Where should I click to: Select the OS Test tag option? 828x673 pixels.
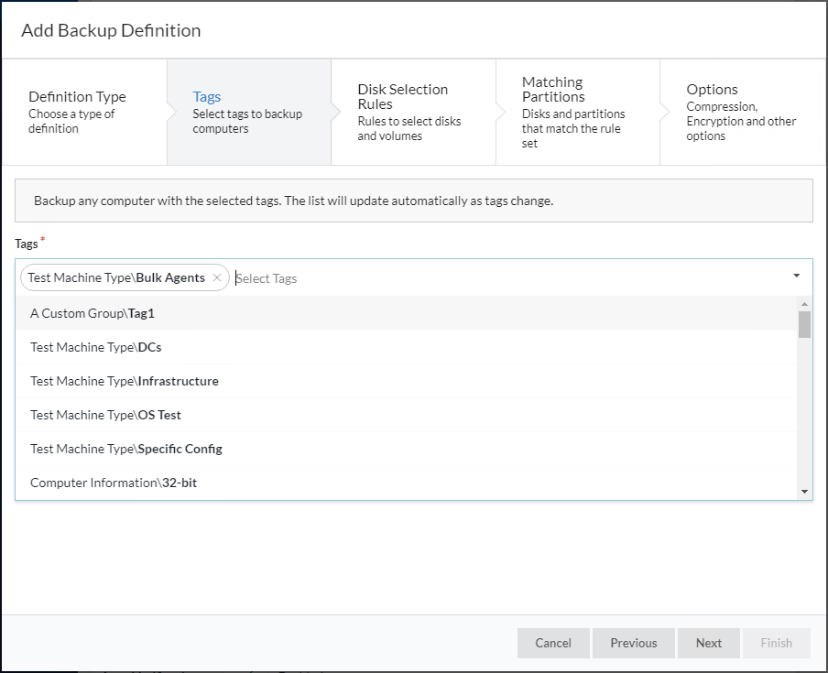pyautogui.click(x=106, y=415)
